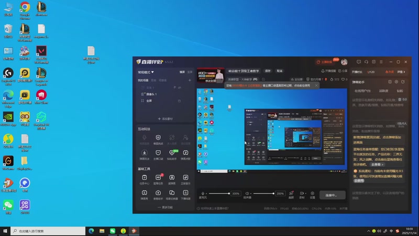Click the 去查看 link in task notice
The height and width of the screenshot is (236, 419).
[x=377, y=165]
